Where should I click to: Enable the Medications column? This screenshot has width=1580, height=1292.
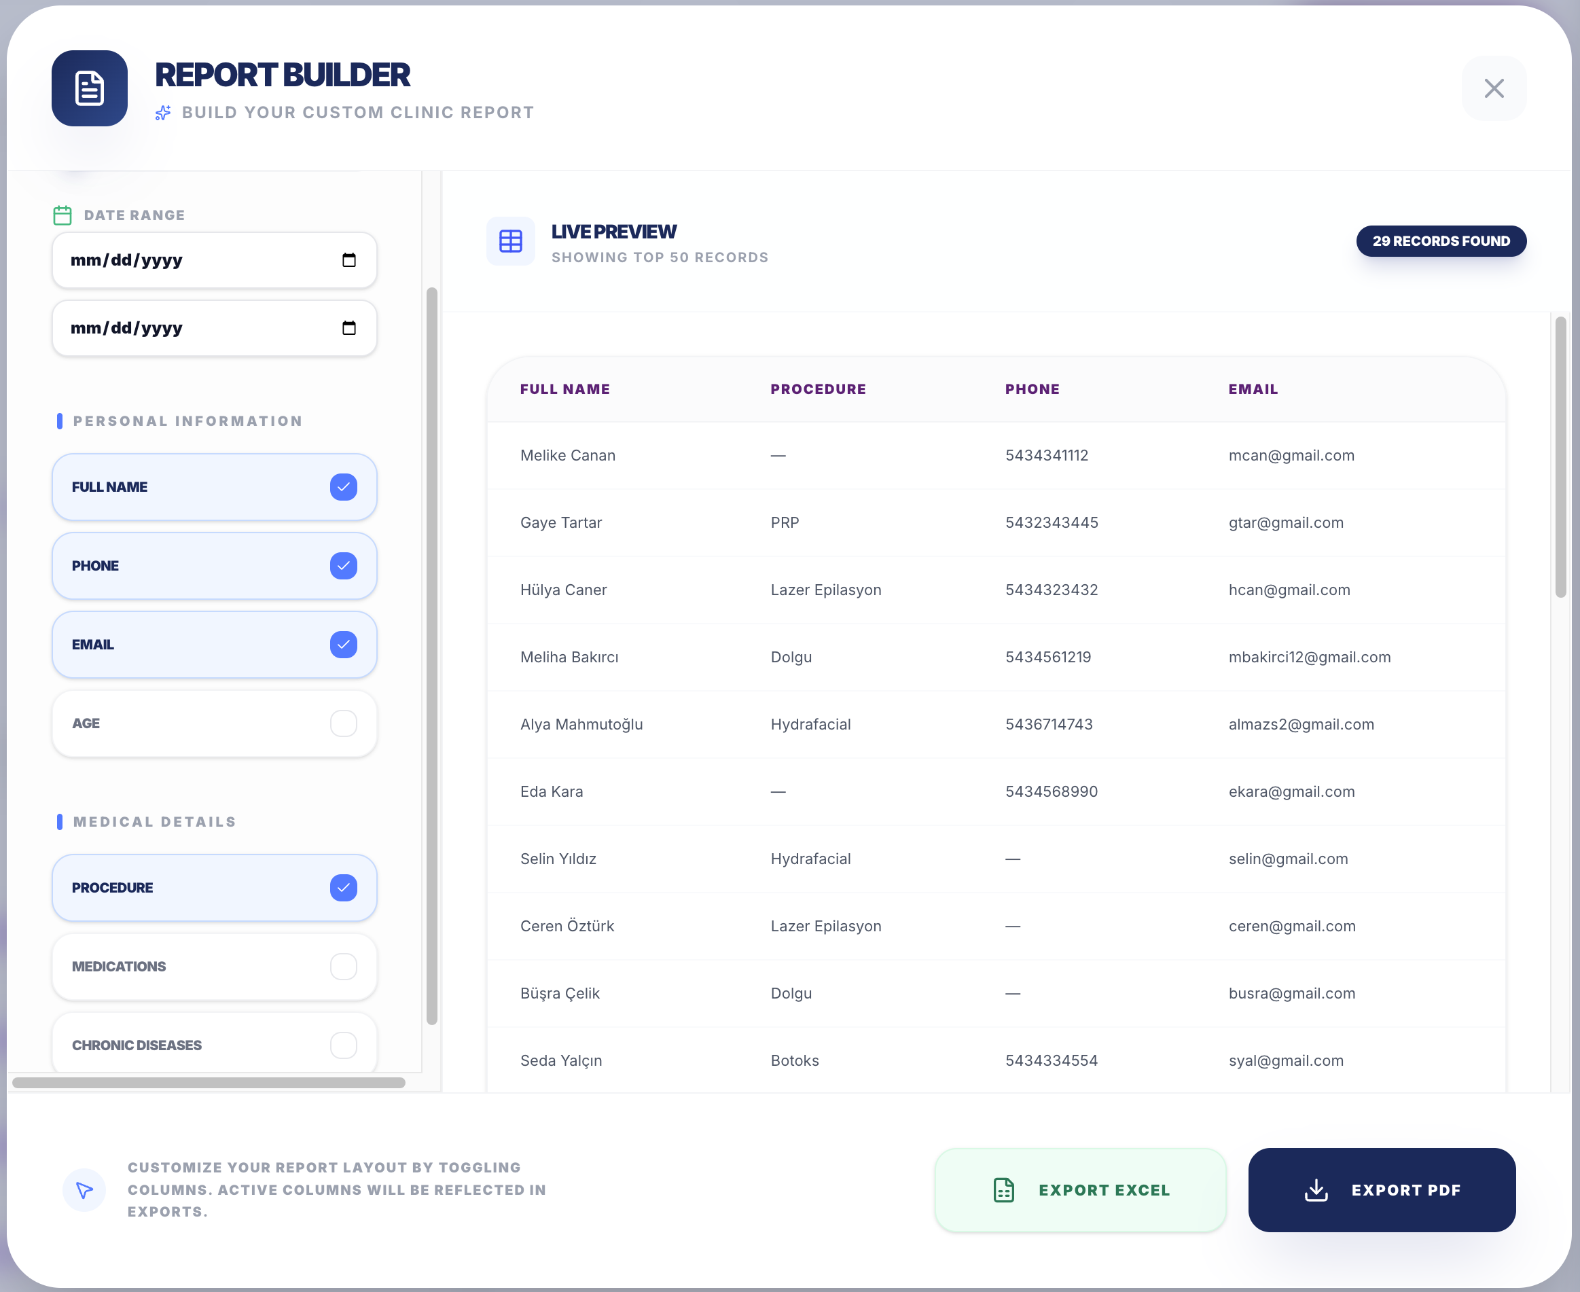[343, 966]
